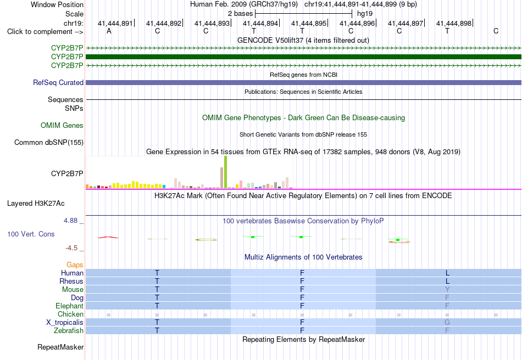The height and width of the screenshot is (360, 522).
Task: Click the X_tropicalis species label
Action: (x=65, y=323)
